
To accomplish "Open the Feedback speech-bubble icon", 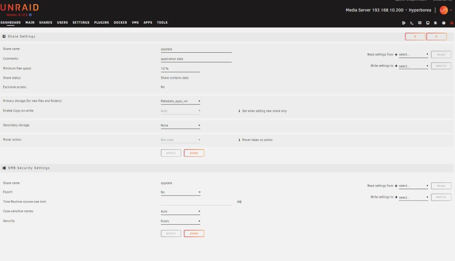I will 420,23.
